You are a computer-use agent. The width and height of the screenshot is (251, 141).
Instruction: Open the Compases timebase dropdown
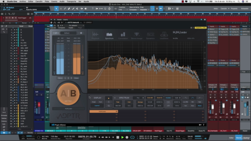click(134, 10)
